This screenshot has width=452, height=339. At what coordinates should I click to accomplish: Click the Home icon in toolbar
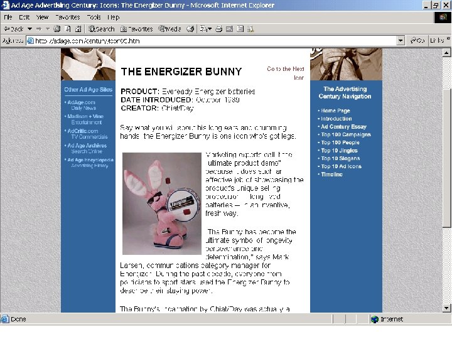click(x=78, y=29)
